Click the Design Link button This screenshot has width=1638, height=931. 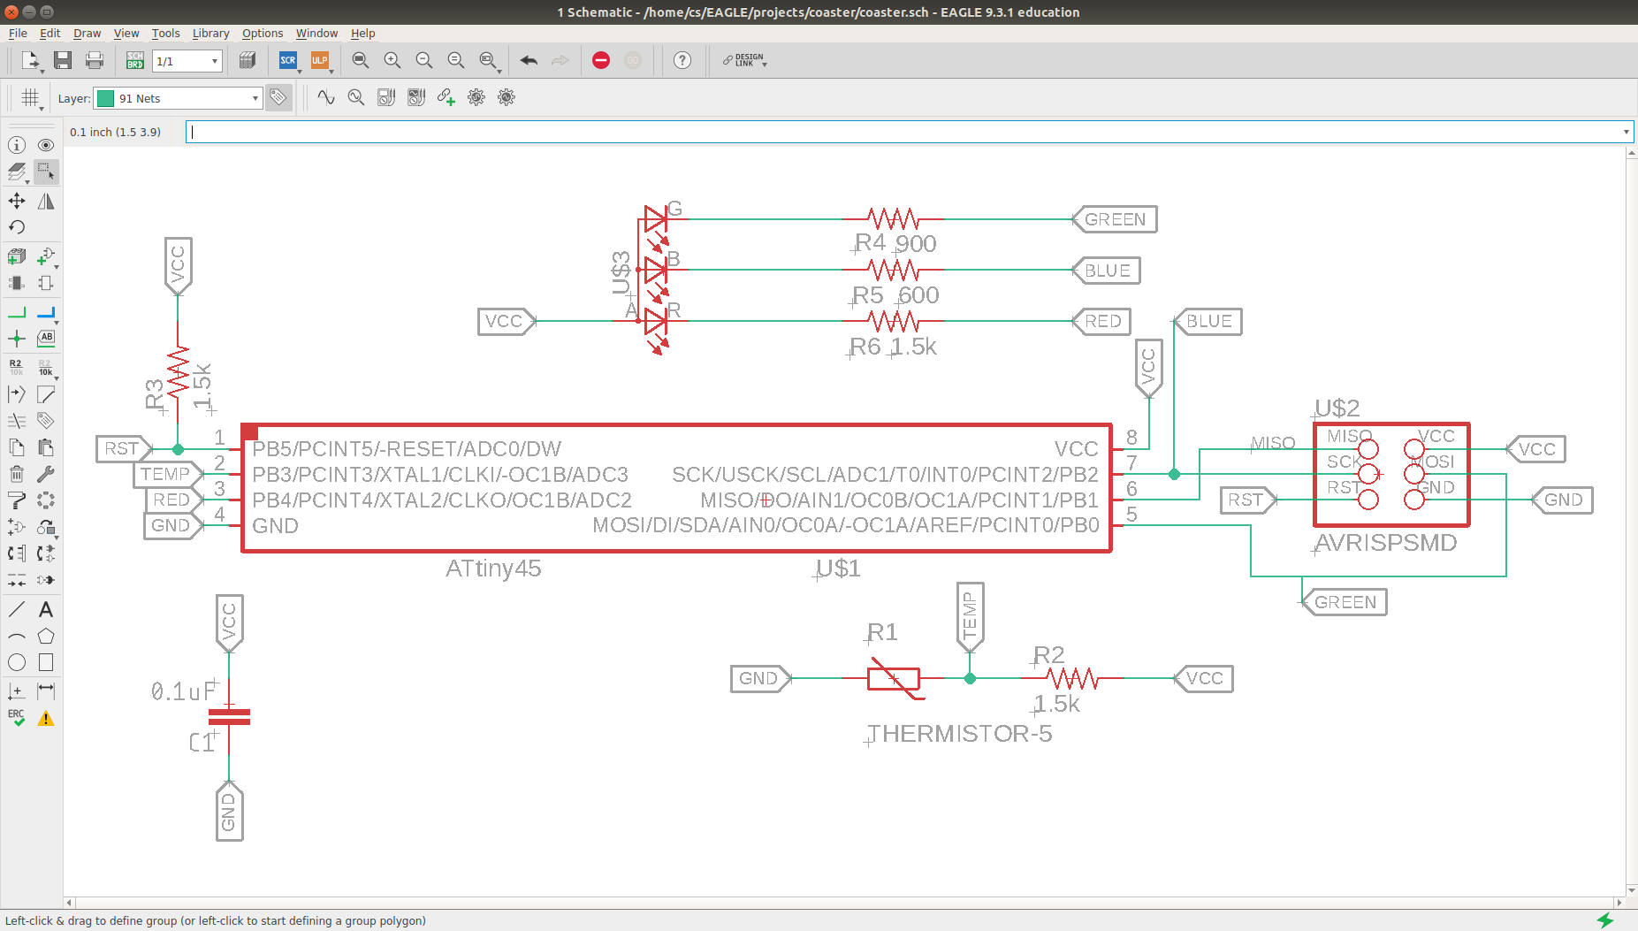[x=744, y=60]
